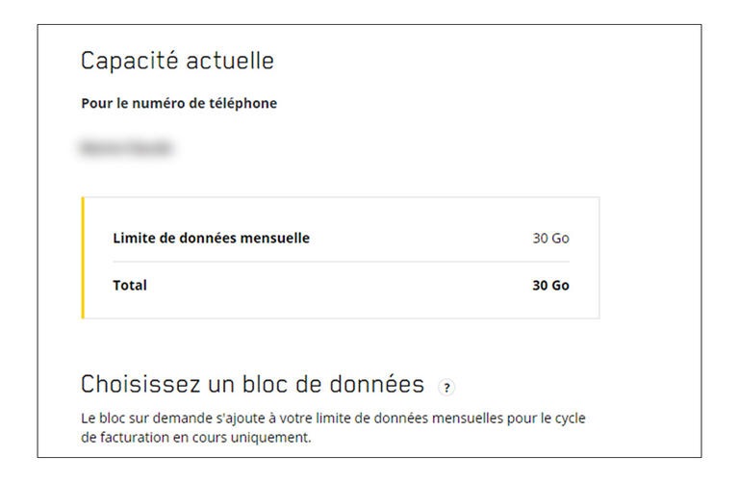This screenshot has height=482, width=739.
Task: Click the word "Capacité" in the top heading
Action: (x=132, y=61)
